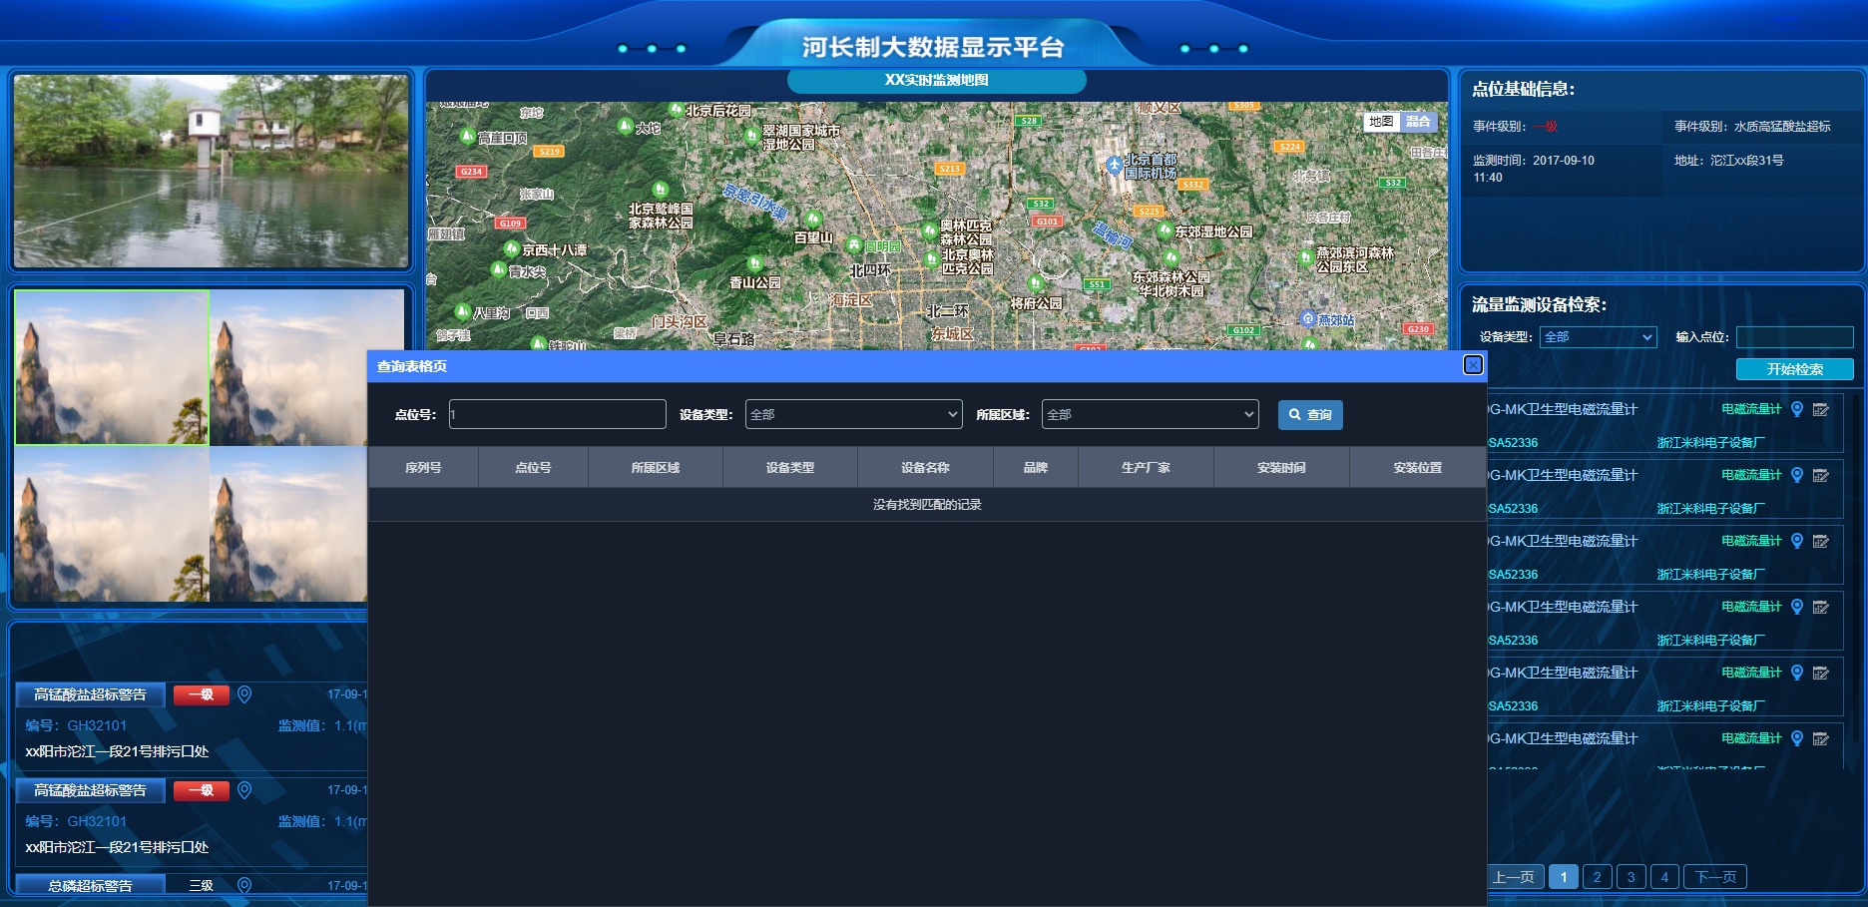
Task: Click the 八里沟 marker icon
Action: click(x=462, y=311)
